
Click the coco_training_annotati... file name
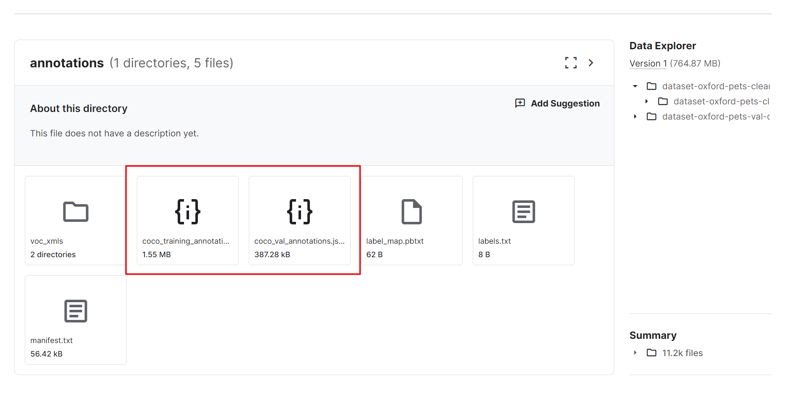pyautogui.click(x=186, y=241)
